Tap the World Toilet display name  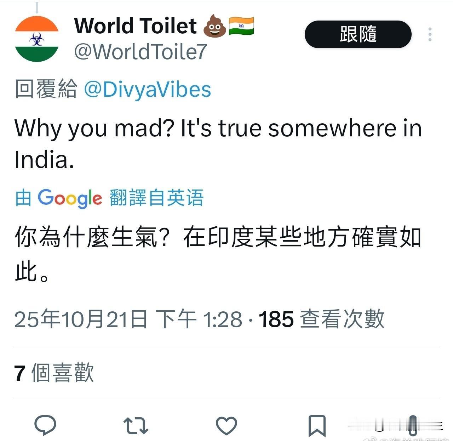coord(135,26)
